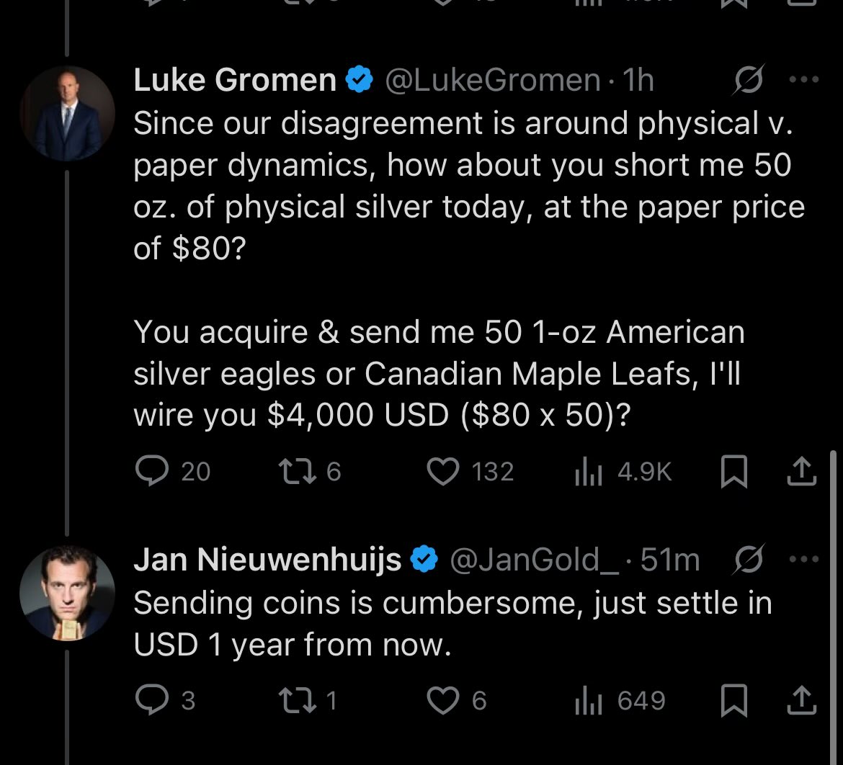Bookmark Jan Nieuwenhuijs's tweet
The image size is (843, 765).
734,700
